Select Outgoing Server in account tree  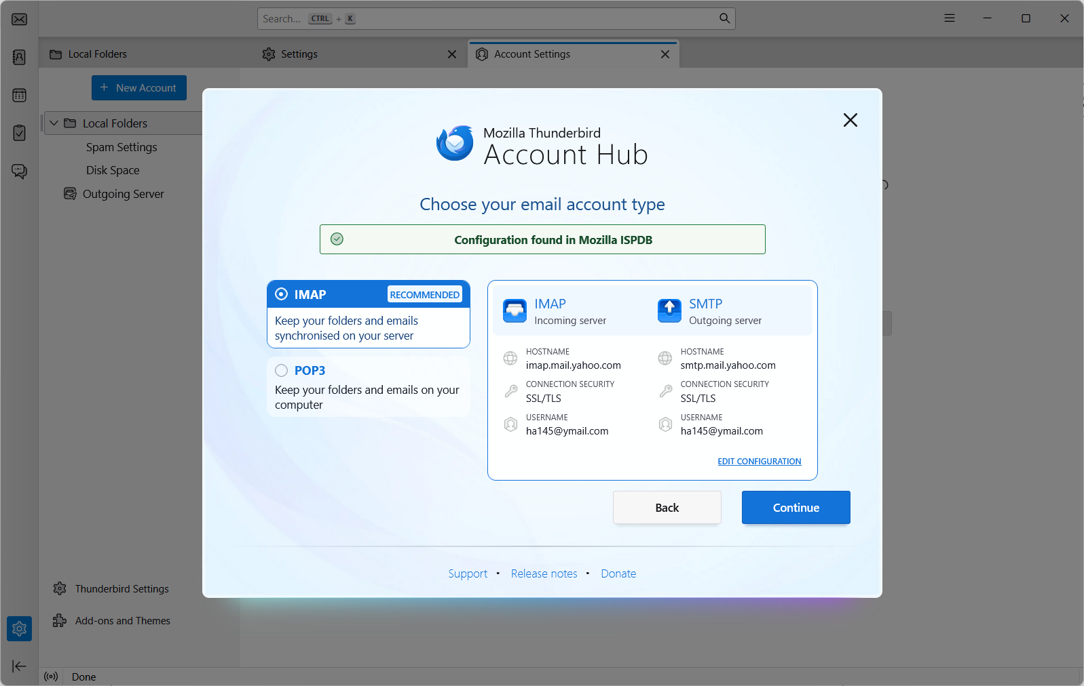click(x=124, y=194)
